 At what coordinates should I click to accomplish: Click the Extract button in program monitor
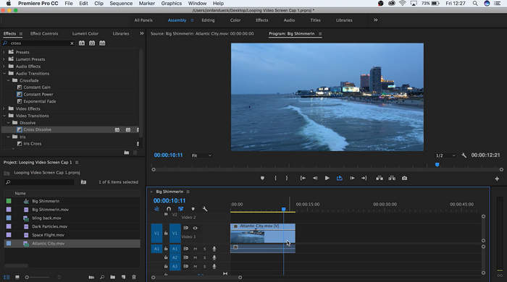392,178
